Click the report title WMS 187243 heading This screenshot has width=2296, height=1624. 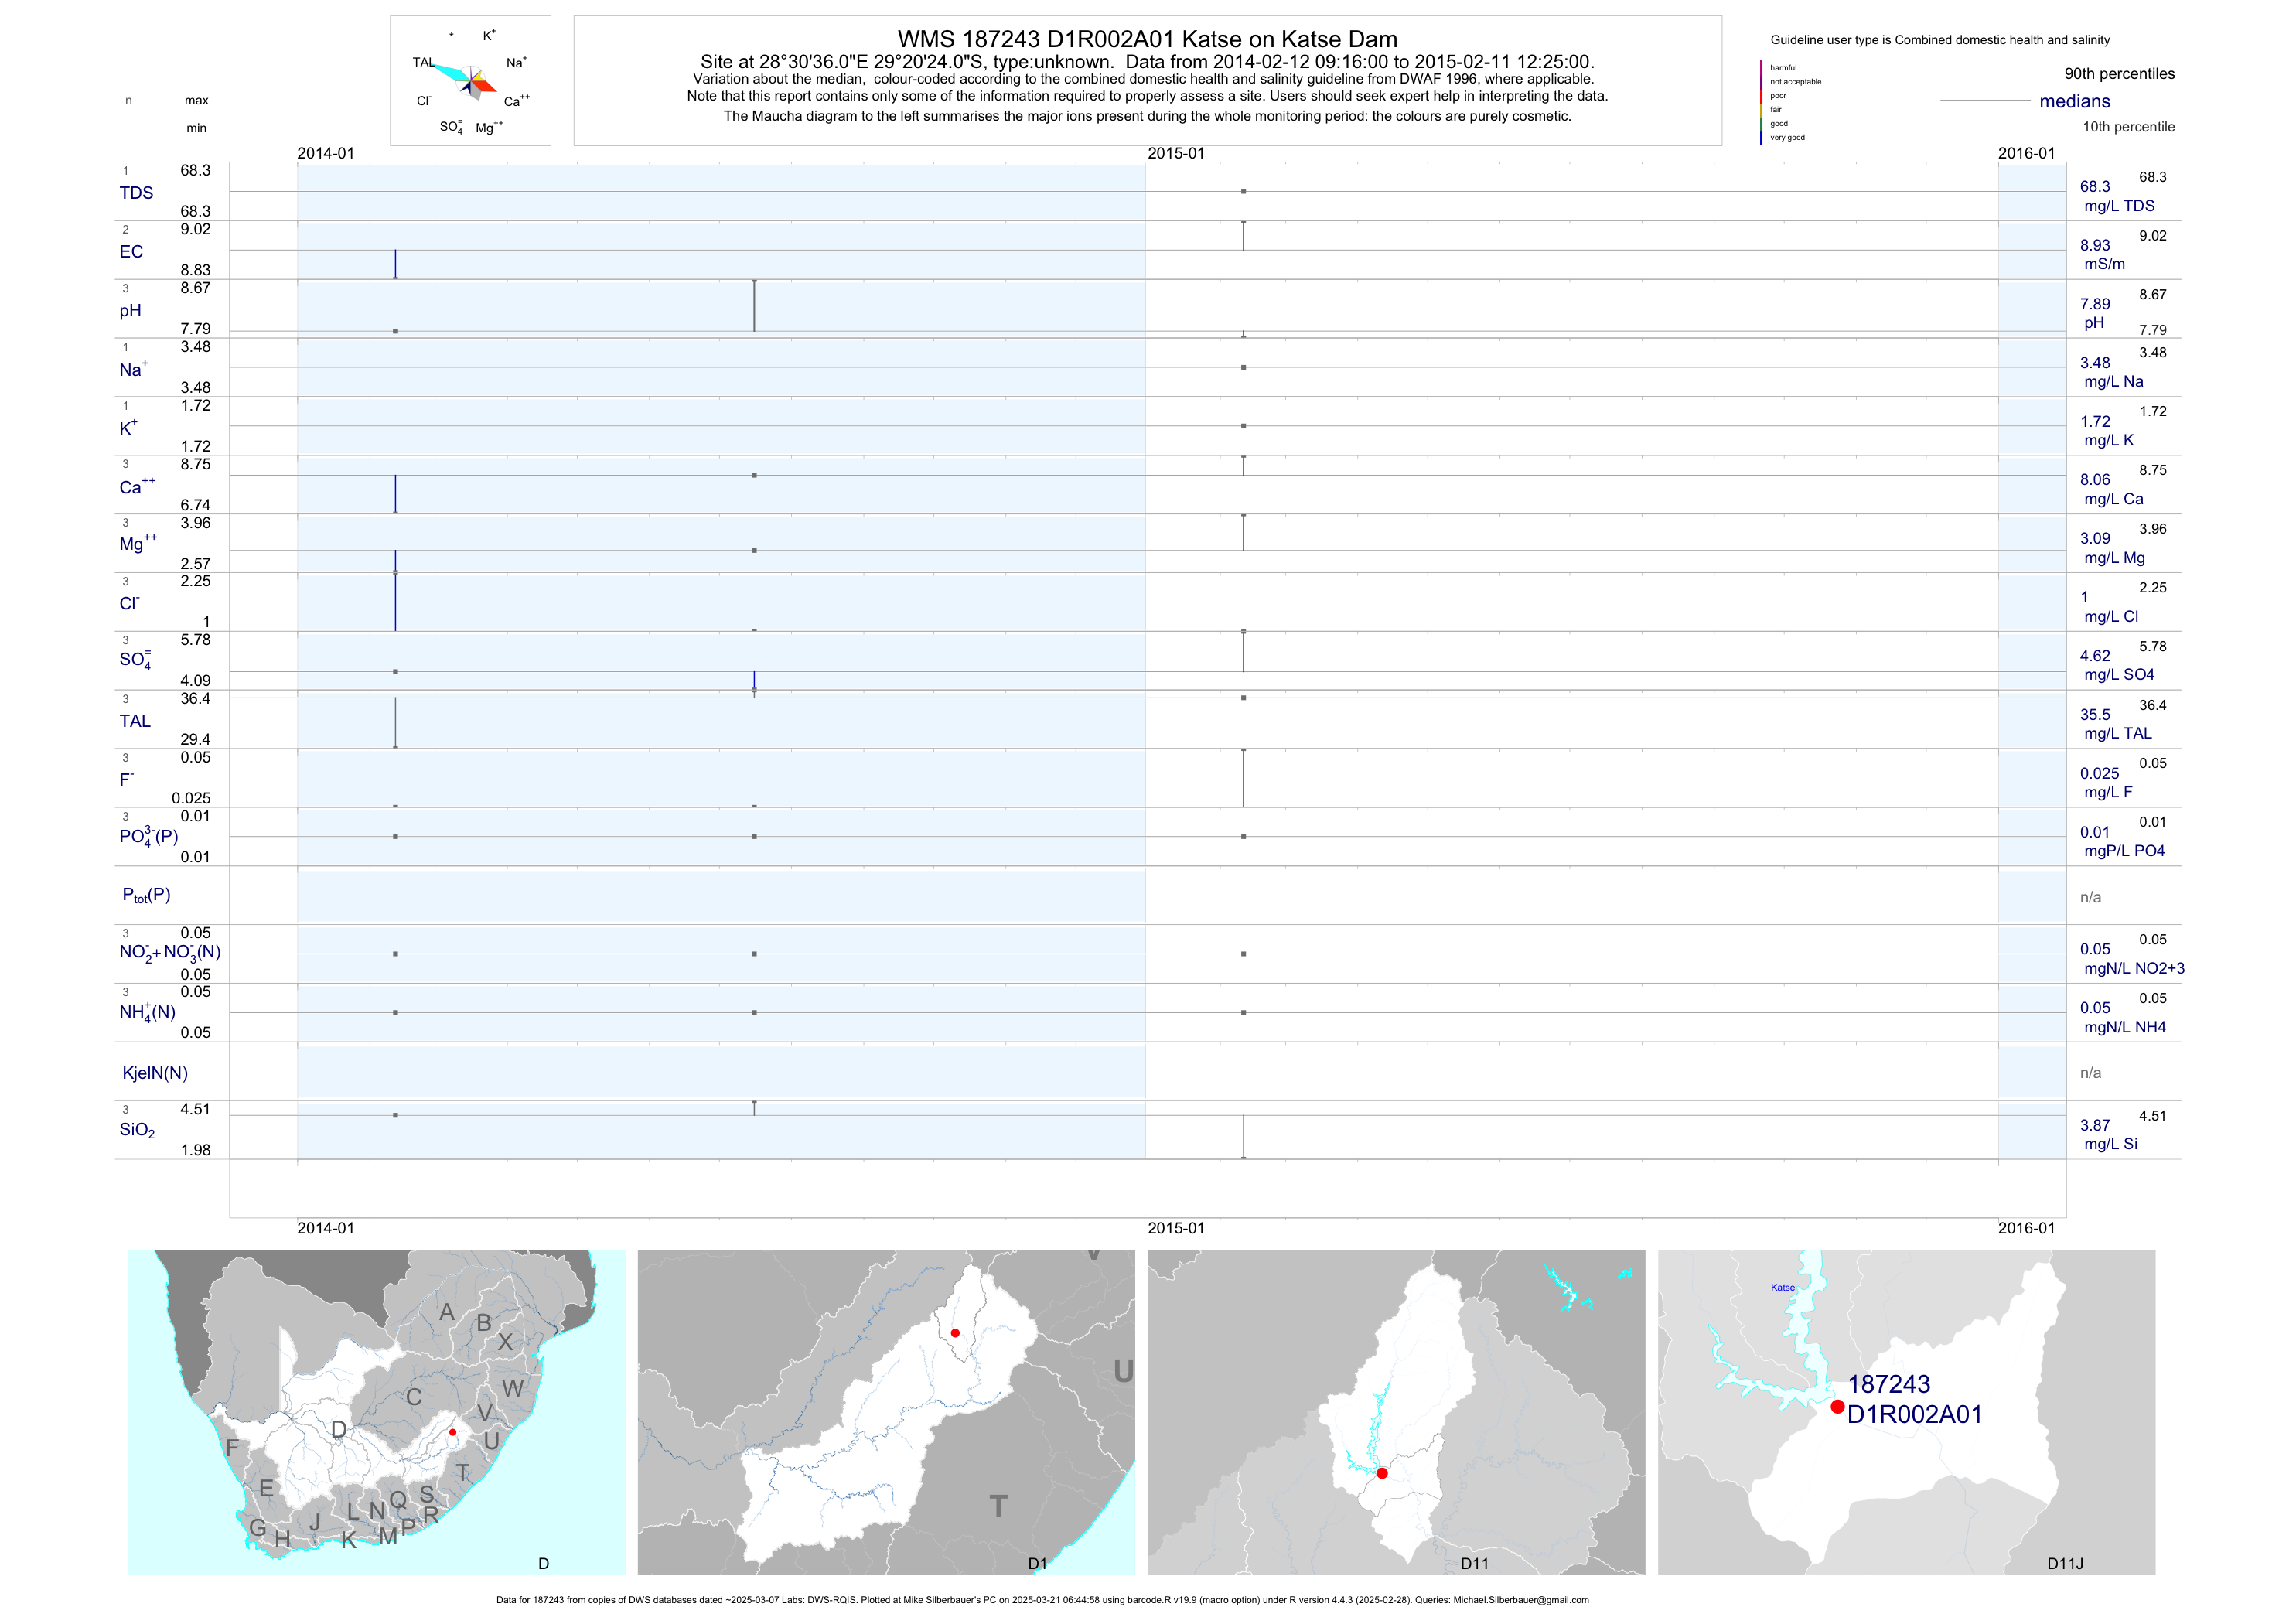1147,39
